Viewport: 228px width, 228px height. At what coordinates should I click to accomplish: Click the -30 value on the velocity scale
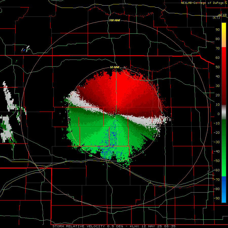217,142
